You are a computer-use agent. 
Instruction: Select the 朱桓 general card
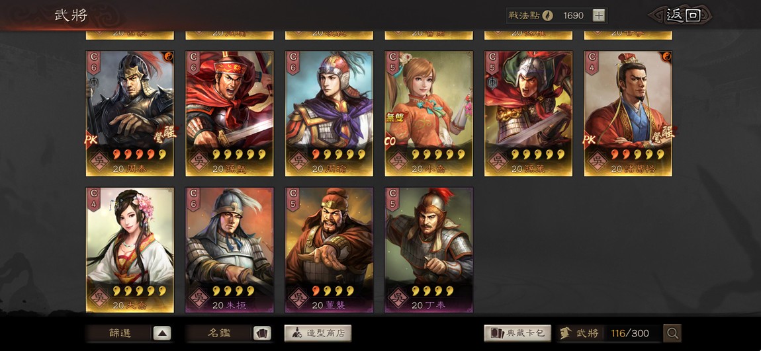point(230,250)
